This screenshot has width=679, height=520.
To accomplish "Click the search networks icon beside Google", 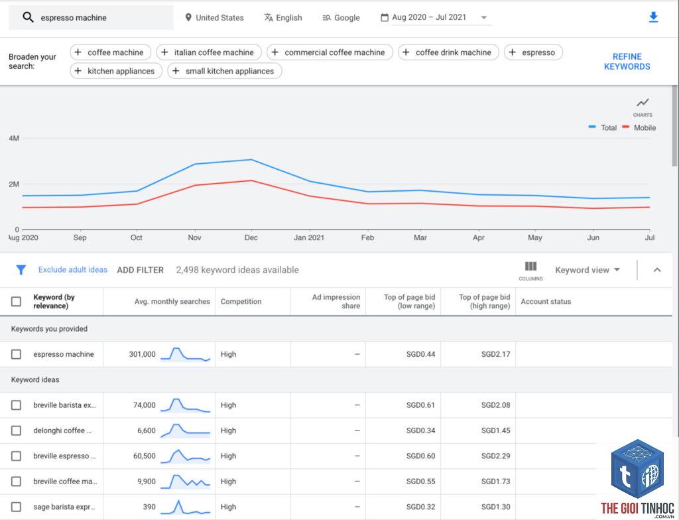I will coord(326,18).
